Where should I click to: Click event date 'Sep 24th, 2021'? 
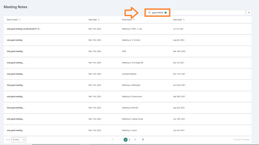(179, 97)
